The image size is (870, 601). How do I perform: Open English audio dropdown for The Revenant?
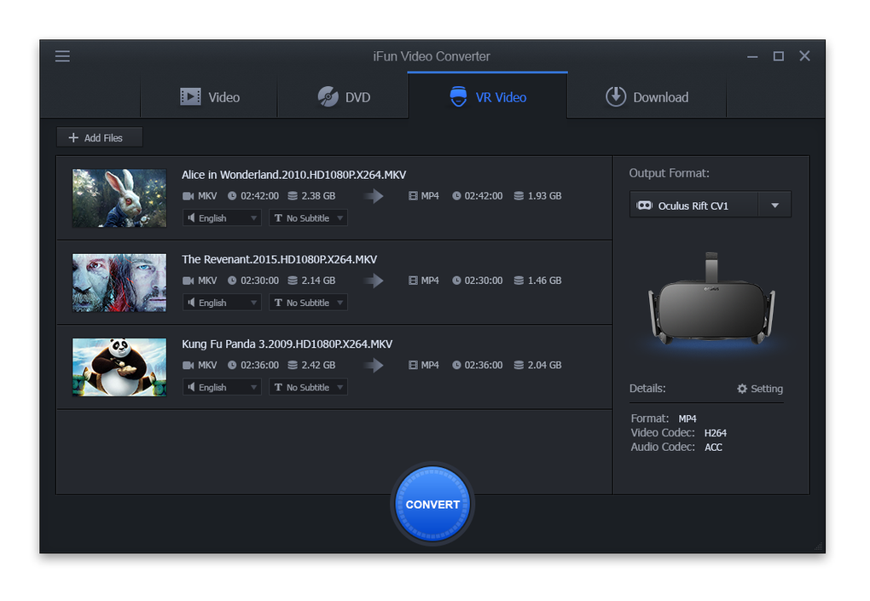222,303
